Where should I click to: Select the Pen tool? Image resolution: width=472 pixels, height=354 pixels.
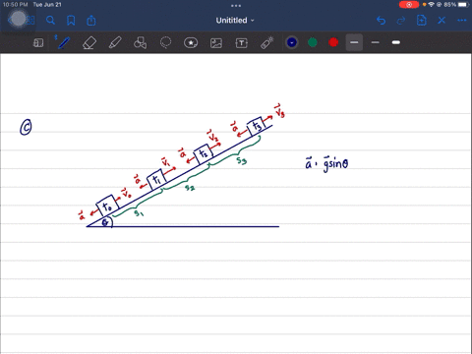coord(63,42)
